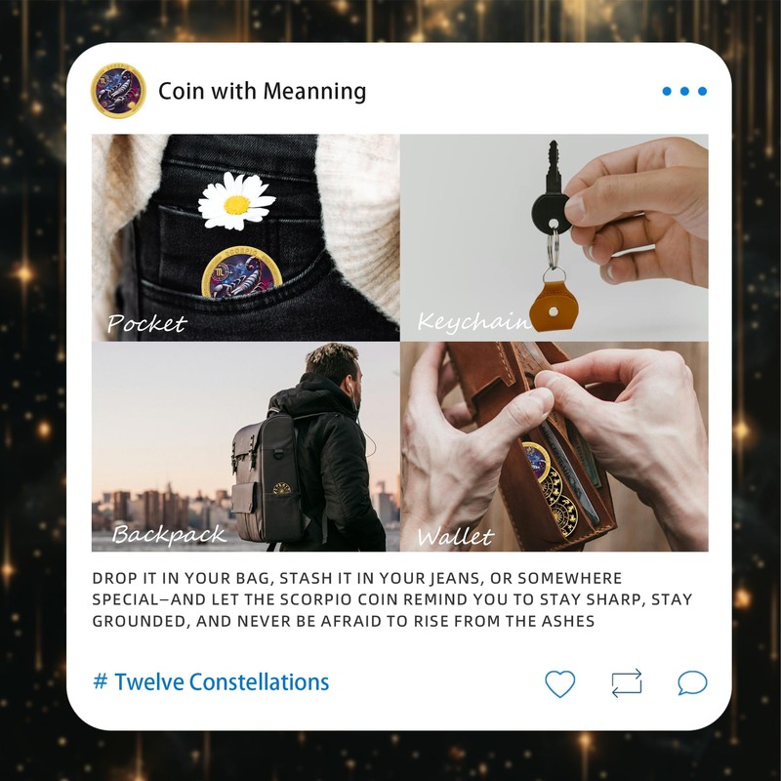The width and height of the screenshot is (781, 781).
Task: Click the scorpion coin profile avatar
Action: pyautogui.click(x=118, y=91)
